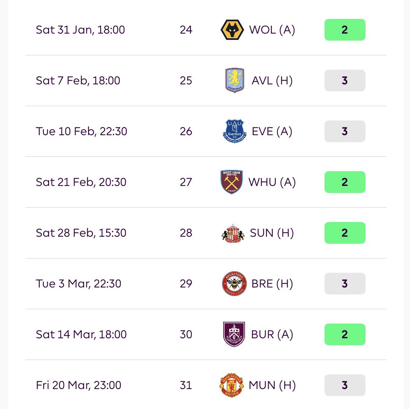The image size is (410, 409).
Task: Select the grey difficulty badge for MUN
Action: coord(344,385)
